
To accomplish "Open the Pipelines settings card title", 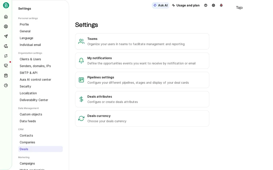I will pos(101,77).
